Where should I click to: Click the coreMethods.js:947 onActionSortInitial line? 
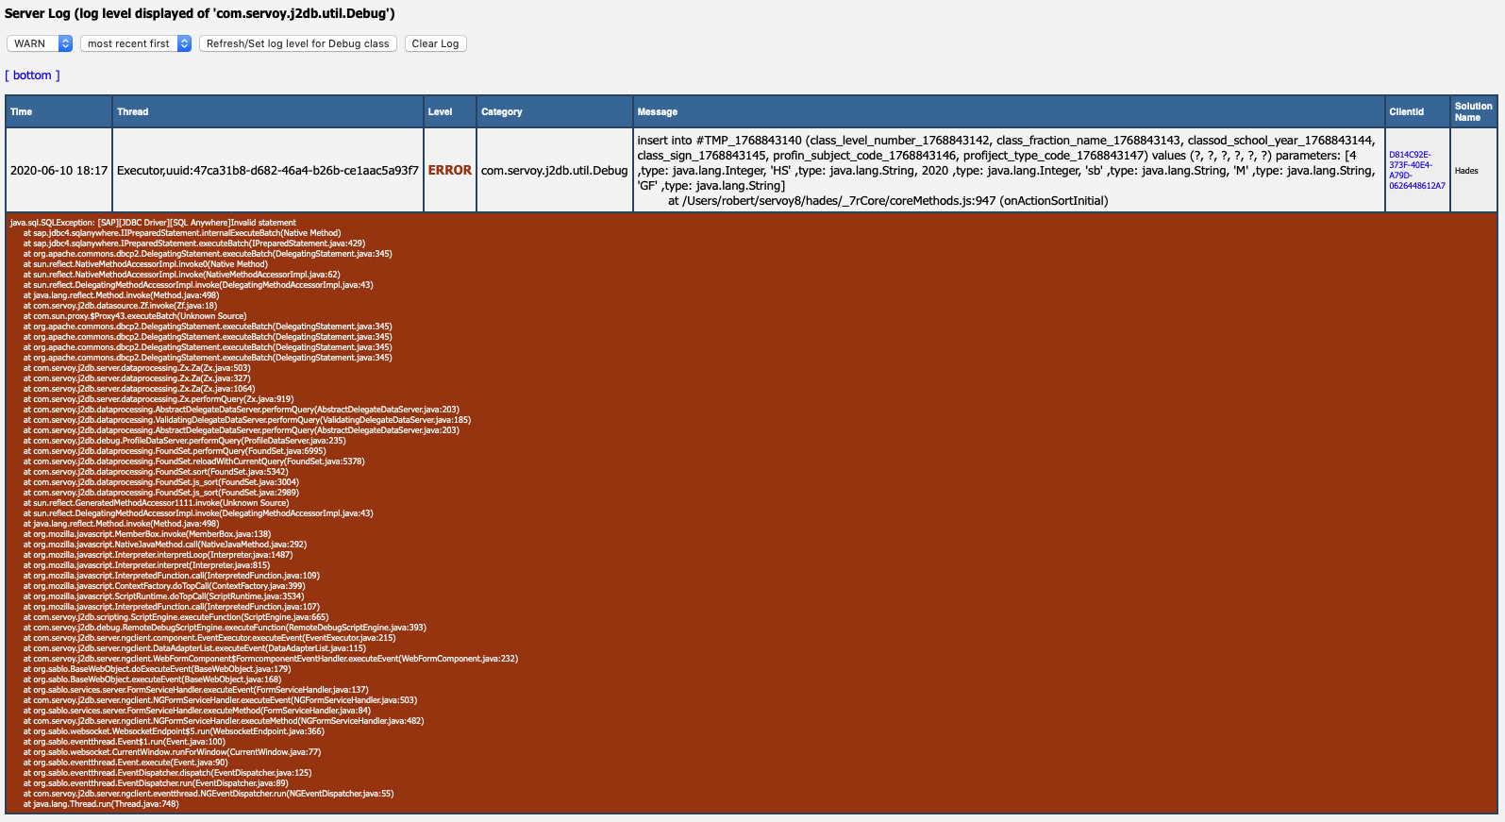(x=888, y=201)
